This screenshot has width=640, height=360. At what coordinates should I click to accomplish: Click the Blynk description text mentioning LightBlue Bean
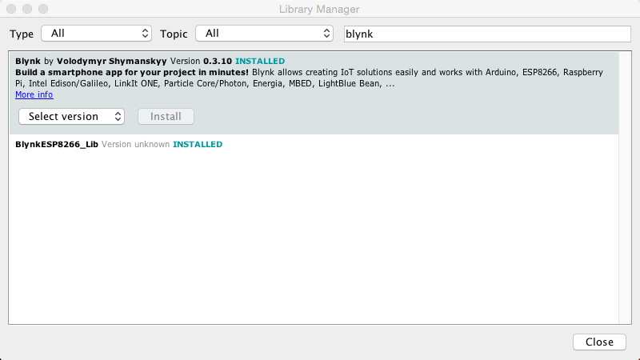click(x=309, y=78)
